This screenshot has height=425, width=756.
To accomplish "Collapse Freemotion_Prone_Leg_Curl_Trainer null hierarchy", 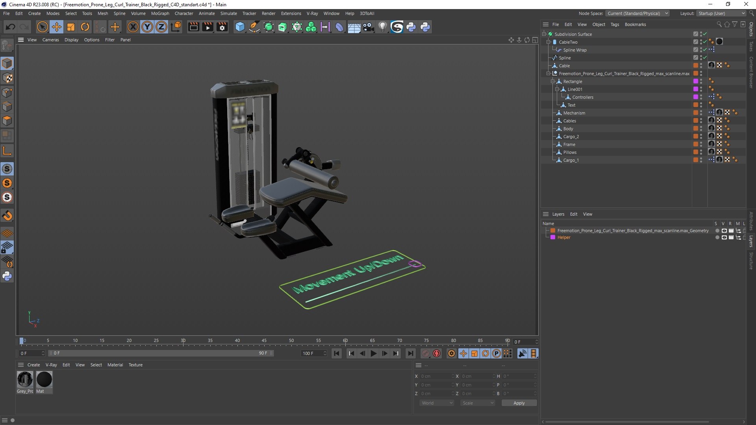I will tap(548, 74).
